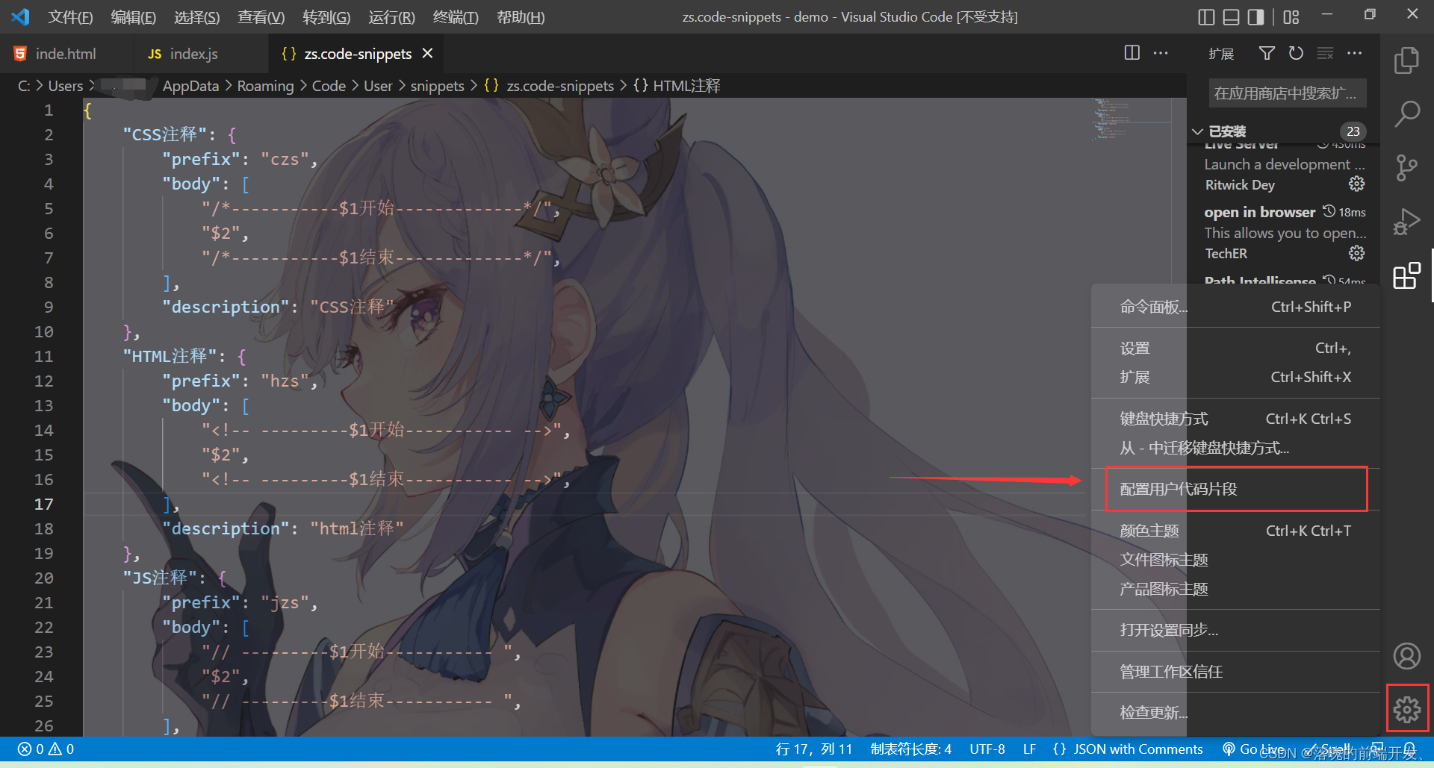Click the code minimap preview

point(1131,119)
